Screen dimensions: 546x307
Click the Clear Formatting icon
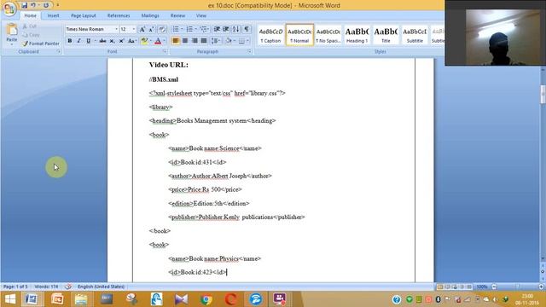coord(162,29)
